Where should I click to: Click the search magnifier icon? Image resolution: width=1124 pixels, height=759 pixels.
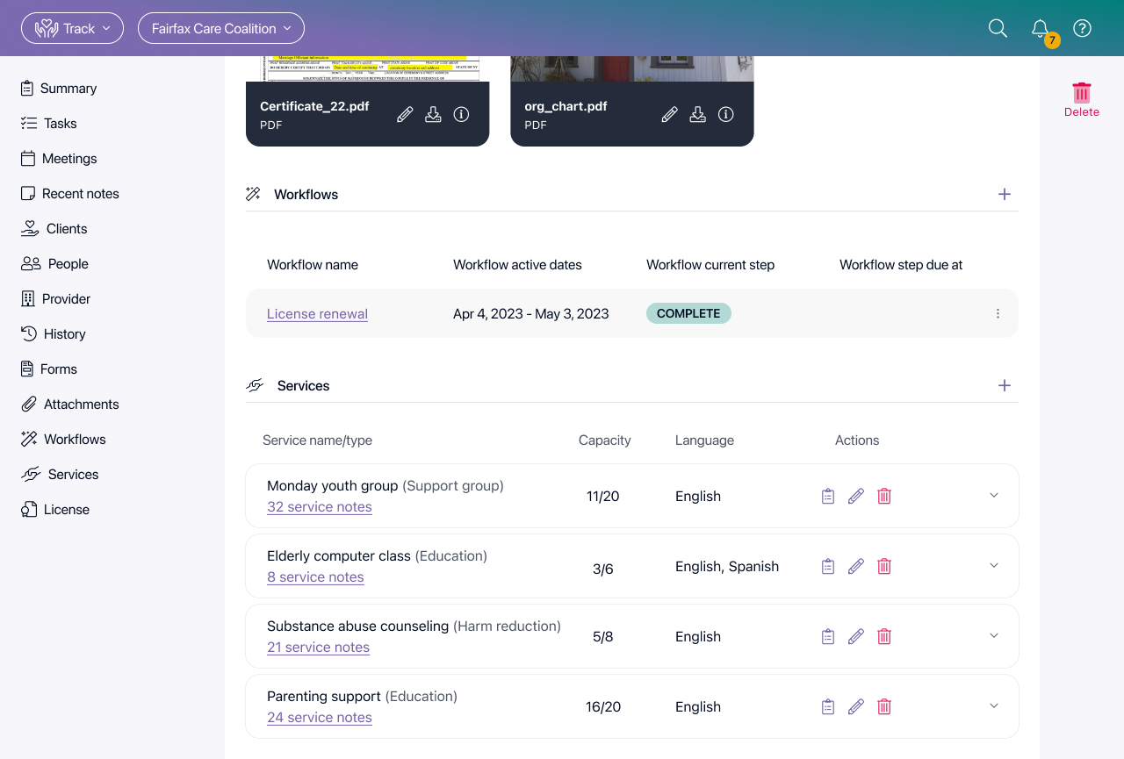[998, 28]
